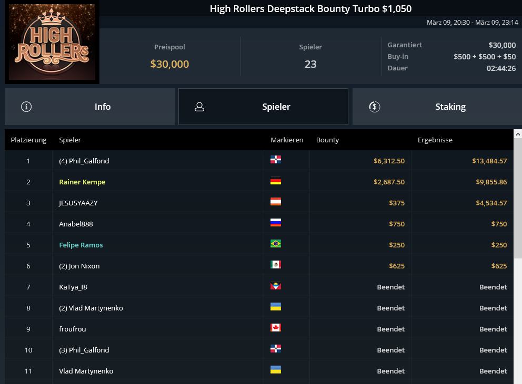Image resolution: width=522 pixels, height=384 pixels.
Task: Click the person icon in Spieler tab
Action: (x=199, y=107)
